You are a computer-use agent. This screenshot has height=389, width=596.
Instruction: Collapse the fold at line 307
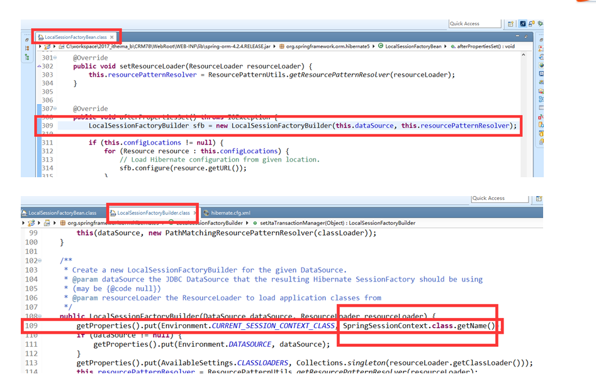point(55,109)
